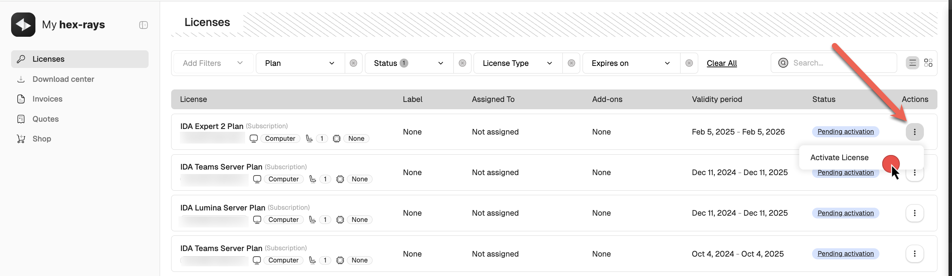Click the Label column header
Image resolution: width=952 pixels, height=276 pixels.
[x=412, y=99]
